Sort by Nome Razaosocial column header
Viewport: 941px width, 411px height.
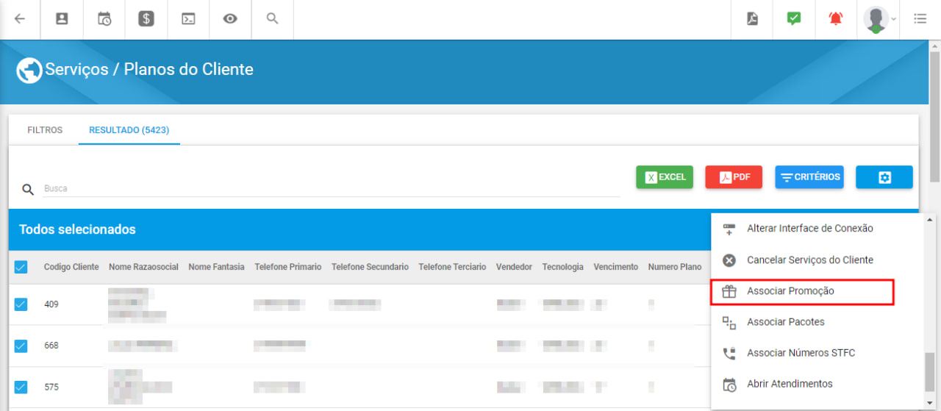click(143, 267)
